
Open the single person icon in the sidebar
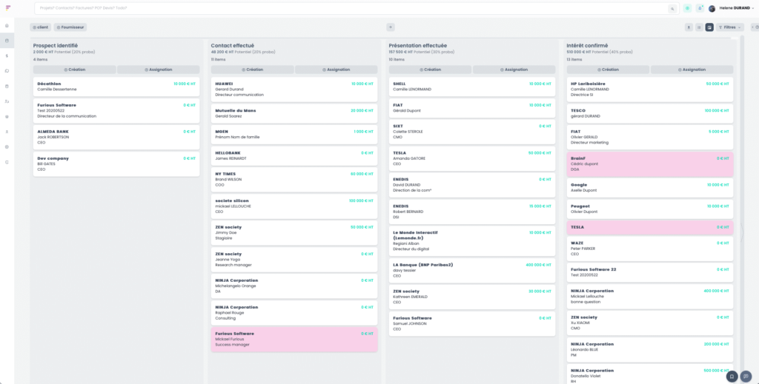[x=7, y=132]
